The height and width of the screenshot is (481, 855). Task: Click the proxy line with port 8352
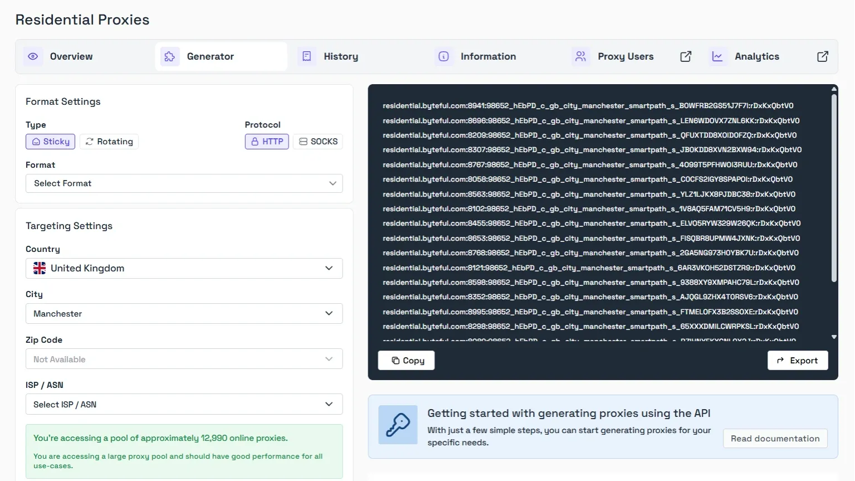590,297
